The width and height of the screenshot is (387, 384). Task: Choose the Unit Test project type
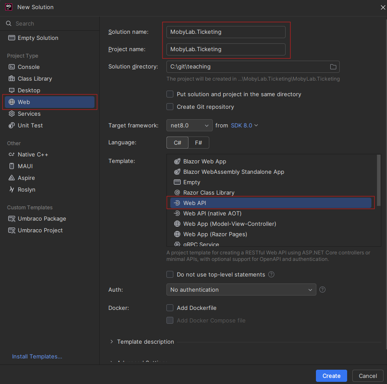point(30,125)
